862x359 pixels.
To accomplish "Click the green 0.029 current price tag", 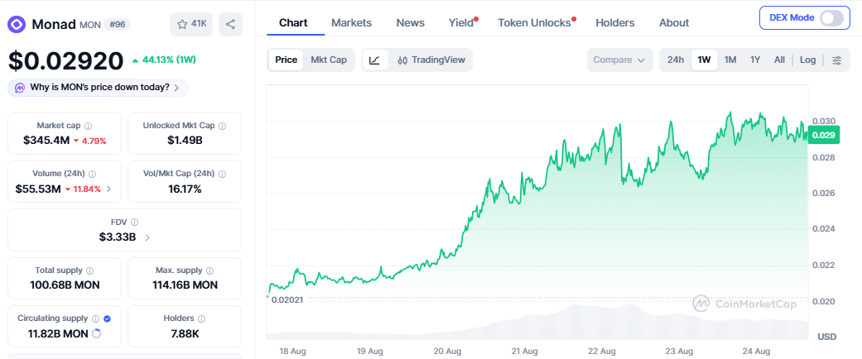I will pos(824,135).
